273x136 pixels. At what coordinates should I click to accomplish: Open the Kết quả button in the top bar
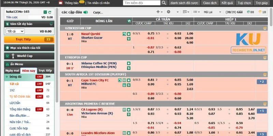[x=227, y=3]
